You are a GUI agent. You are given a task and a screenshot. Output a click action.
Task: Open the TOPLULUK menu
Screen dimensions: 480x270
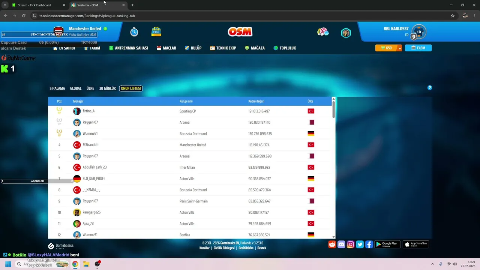coord(285,48)
